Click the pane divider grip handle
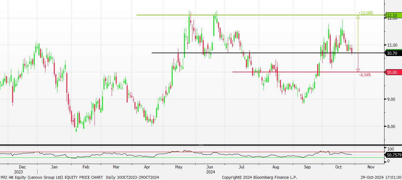 pos(201,145)
